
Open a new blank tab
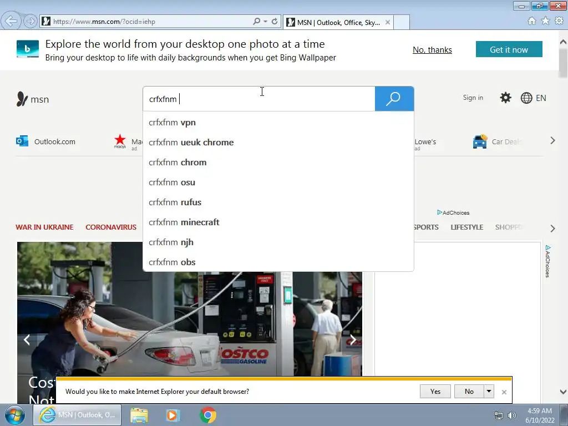(402, 22)
